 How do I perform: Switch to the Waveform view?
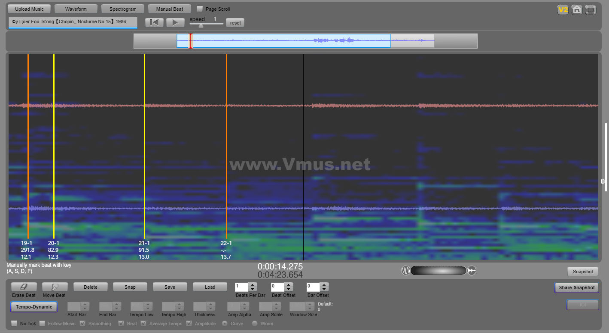click(x=76, y=9)
